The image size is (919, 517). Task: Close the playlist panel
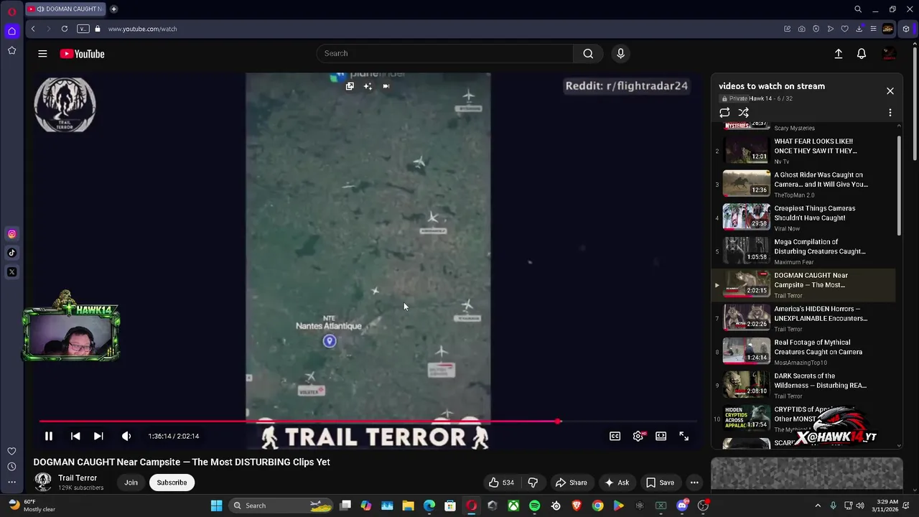coord(890,91)
